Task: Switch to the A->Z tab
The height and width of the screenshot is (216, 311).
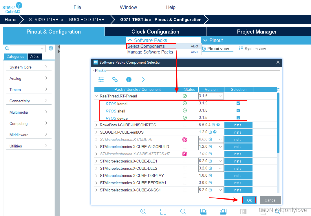Action: pos(34,56)
